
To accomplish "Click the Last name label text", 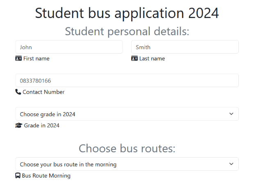I will [x=152, y=59].
